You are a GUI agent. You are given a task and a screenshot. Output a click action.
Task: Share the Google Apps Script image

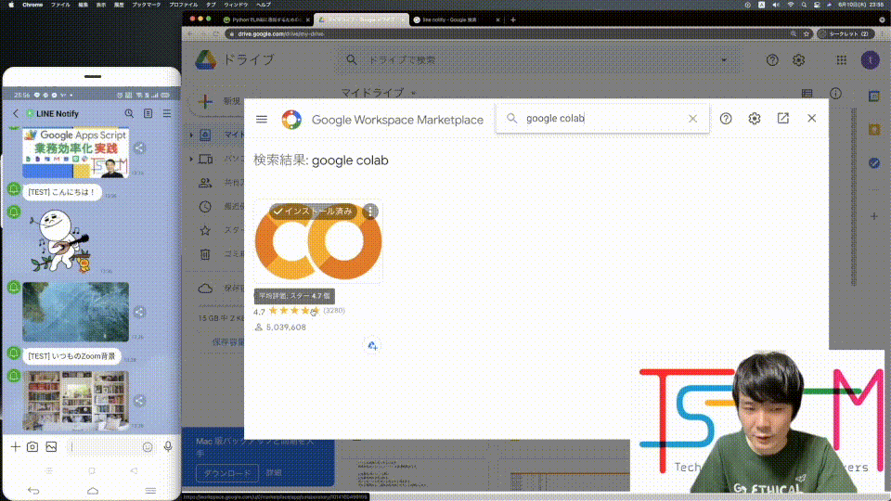point(139,148)
